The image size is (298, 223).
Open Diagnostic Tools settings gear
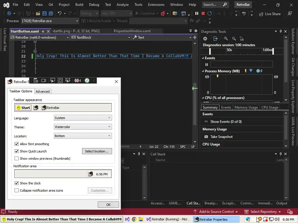tap(205, 39)
